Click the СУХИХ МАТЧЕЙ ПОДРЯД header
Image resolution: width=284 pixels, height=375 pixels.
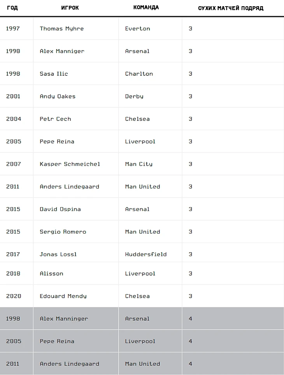[x=231, y=8]
